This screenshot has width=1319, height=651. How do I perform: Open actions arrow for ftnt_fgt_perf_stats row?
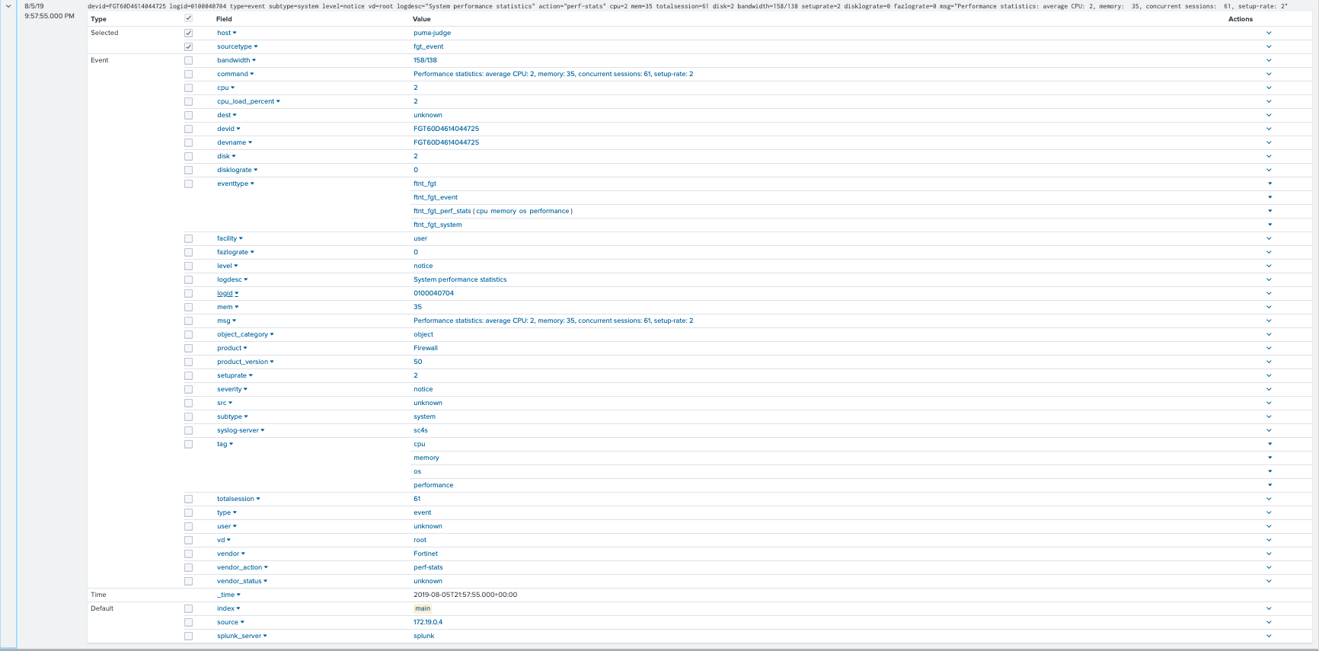(x=1269, y=211)
